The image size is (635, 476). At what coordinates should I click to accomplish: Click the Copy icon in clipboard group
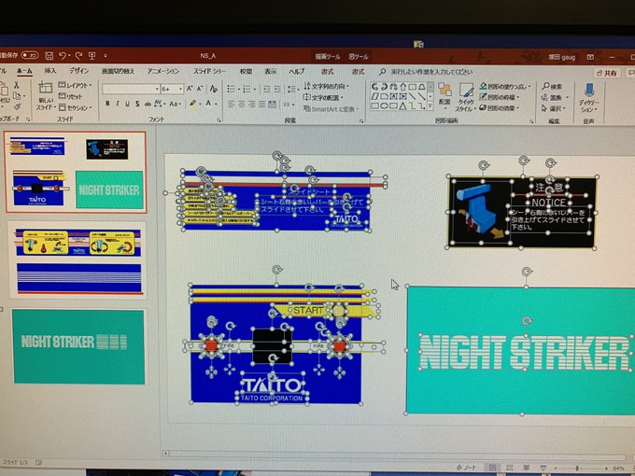17,96
